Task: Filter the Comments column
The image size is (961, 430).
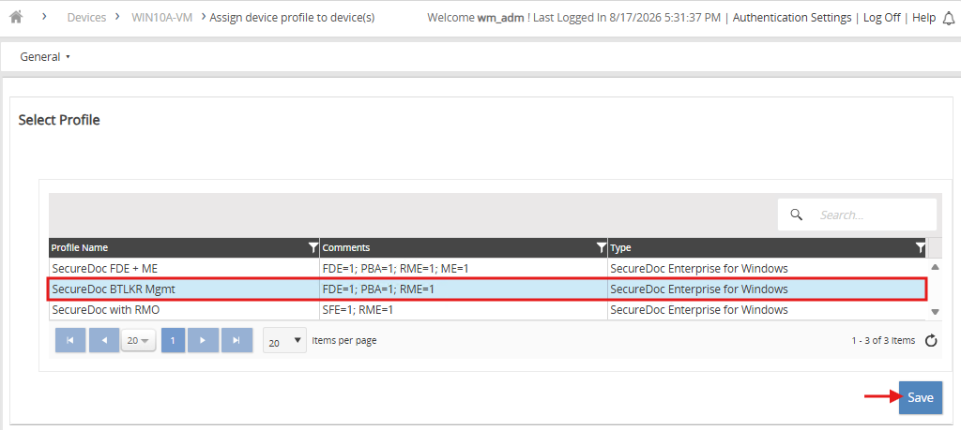Action: point(602,247)
